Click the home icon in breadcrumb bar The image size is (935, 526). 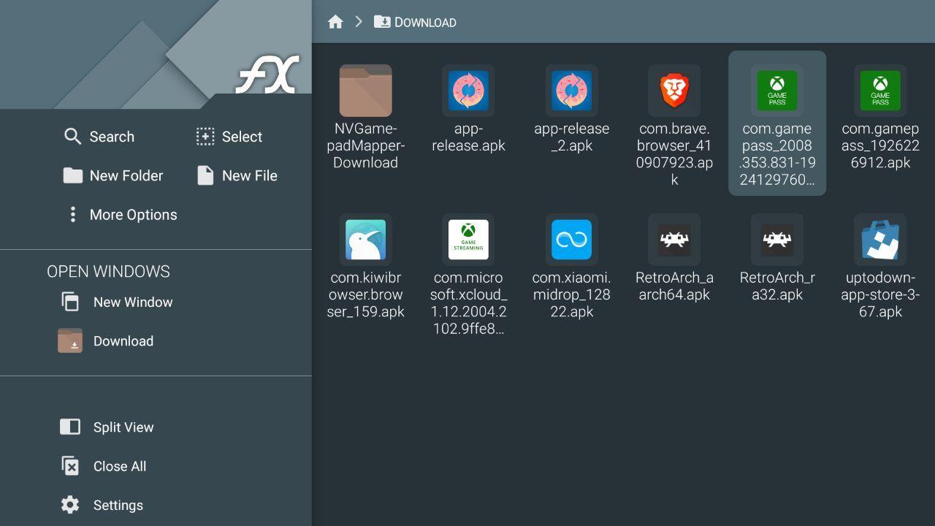point(335,22)
